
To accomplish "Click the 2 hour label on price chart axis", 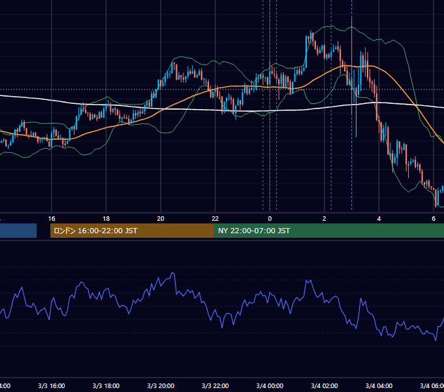I will point(325,219).
